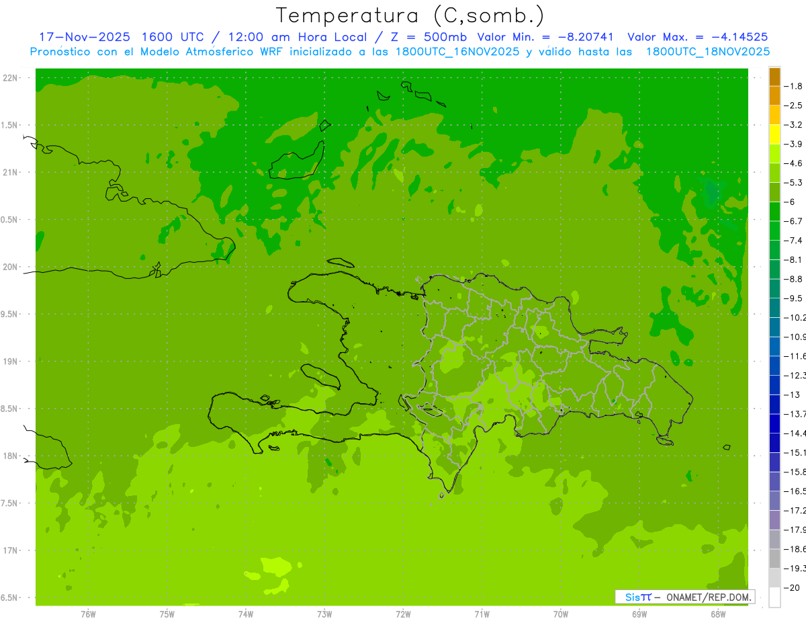Click the '-15.8' color scale value

[x=795, y=472]
